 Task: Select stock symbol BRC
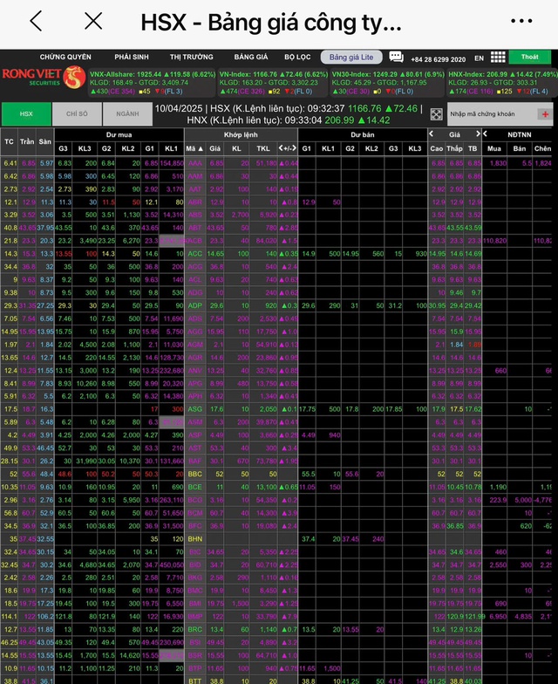pos(195,630)
